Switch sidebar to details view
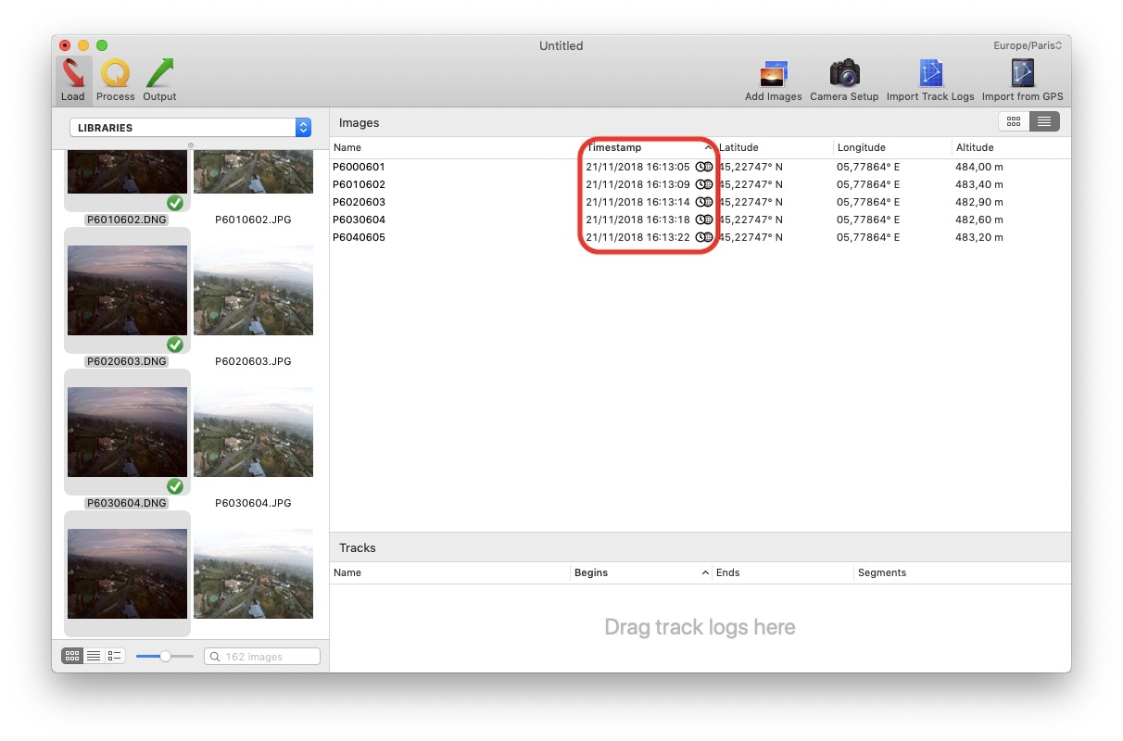The height and width of the screenshot is (741, 1123). point(114,655)
